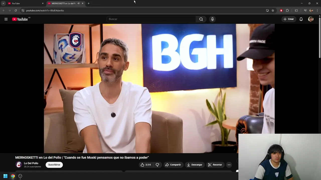This screenshot has width=321, height=180.
Task: Click the page vertical scrollbar
Action: 319,37
